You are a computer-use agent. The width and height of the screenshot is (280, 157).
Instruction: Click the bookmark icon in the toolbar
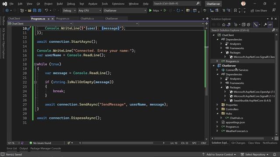[235, 10]
